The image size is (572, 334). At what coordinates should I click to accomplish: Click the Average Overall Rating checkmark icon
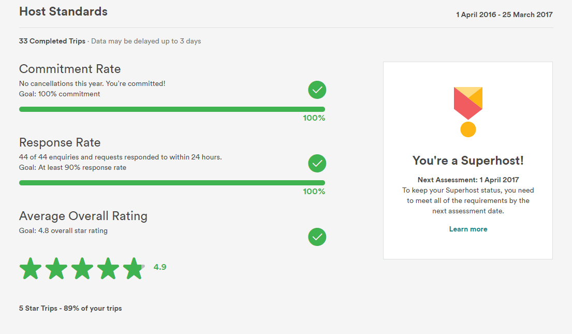point(317,237)
